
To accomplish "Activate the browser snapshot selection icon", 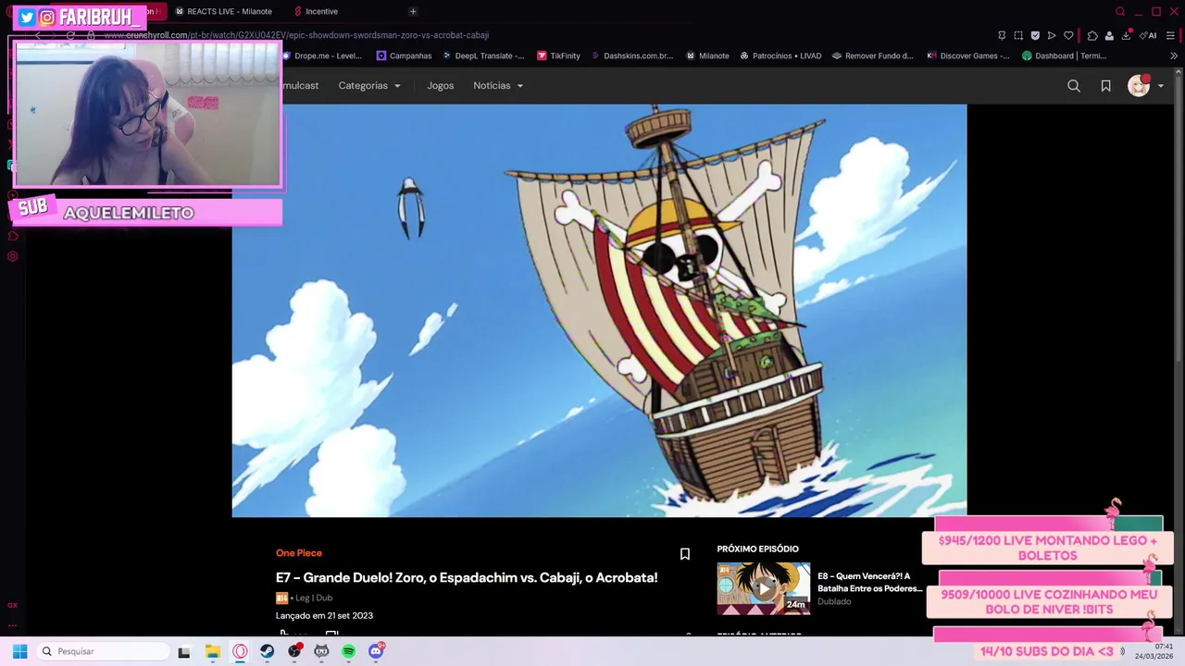I will pyautogui.click(x=1018, y=35).
